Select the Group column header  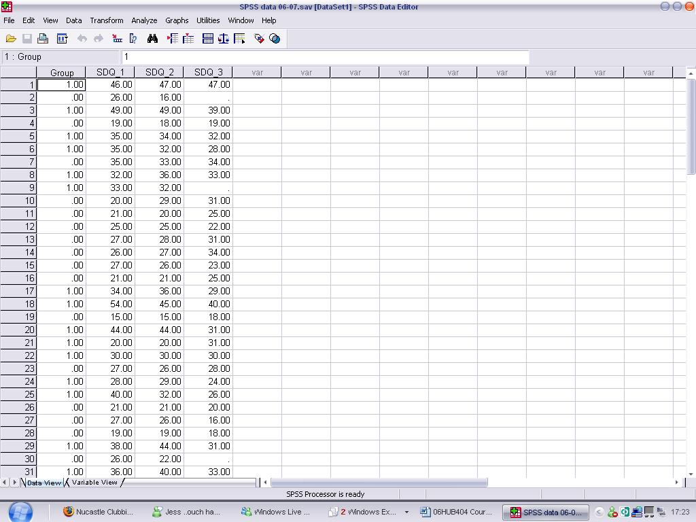(x=62, y=72)
